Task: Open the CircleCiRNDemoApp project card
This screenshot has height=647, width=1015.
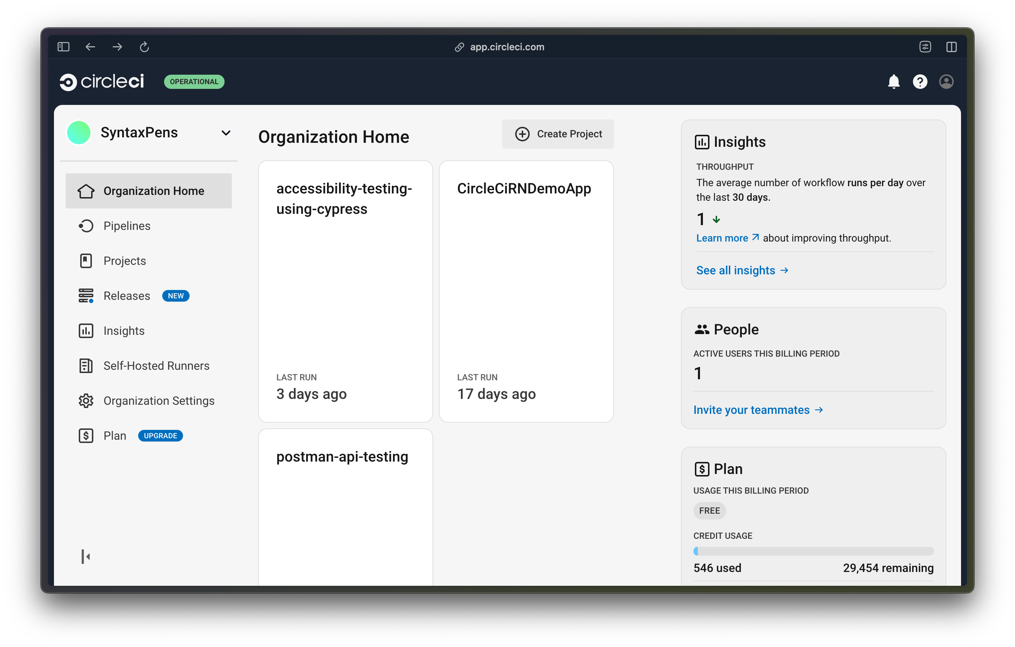Action: tap(526, 291)
